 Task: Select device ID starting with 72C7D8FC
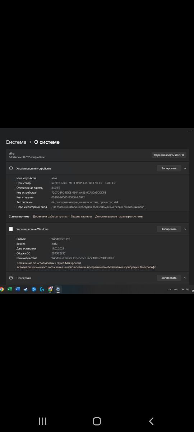coord(79,193)
